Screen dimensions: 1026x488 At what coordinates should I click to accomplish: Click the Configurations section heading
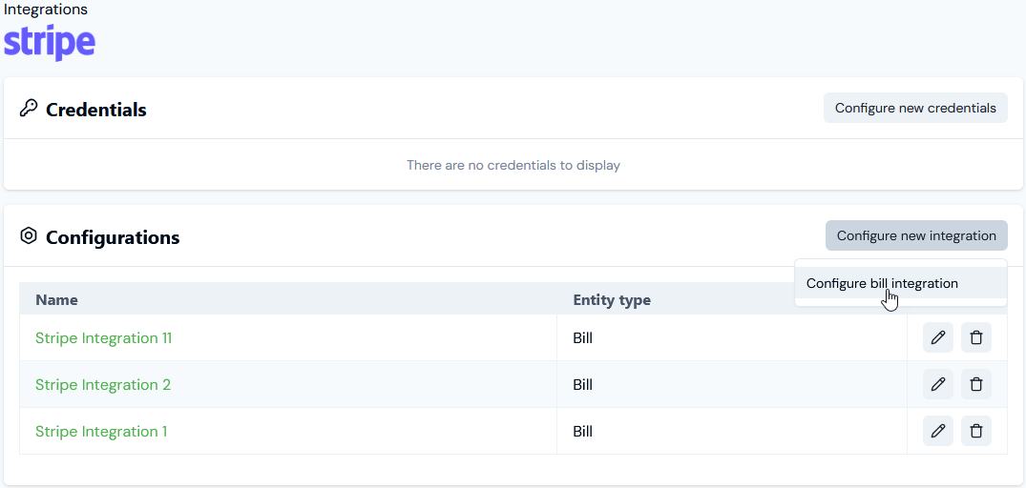113,237
